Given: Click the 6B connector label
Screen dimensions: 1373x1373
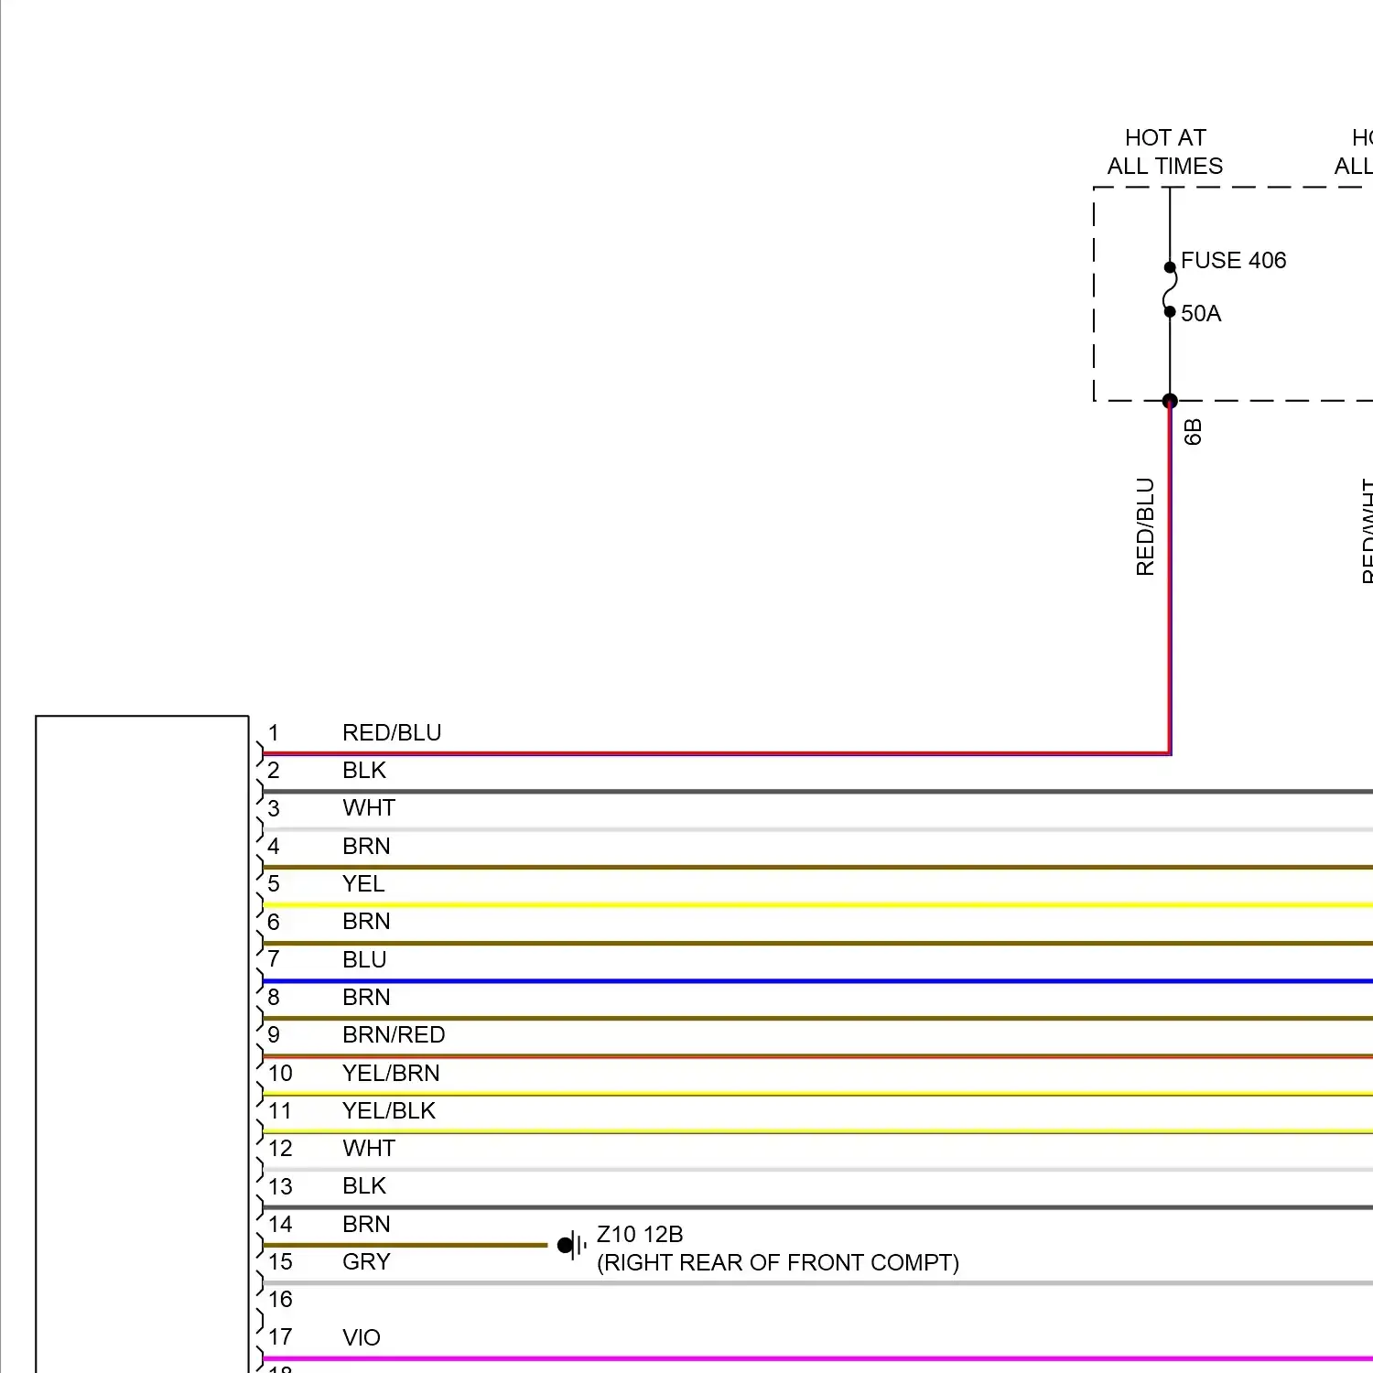Looking at the screenshot, I should pyautogui.click(x=1193, y=432).
